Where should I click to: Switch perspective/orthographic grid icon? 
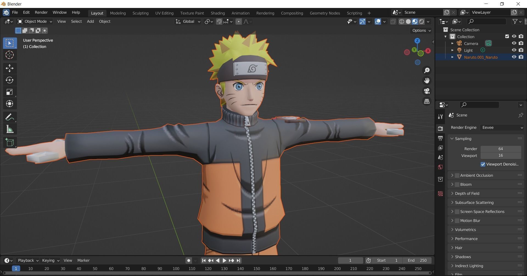427,101
